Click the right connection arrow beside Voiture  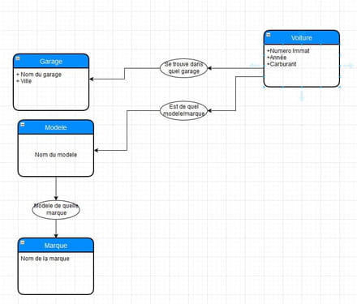(350, 66)
